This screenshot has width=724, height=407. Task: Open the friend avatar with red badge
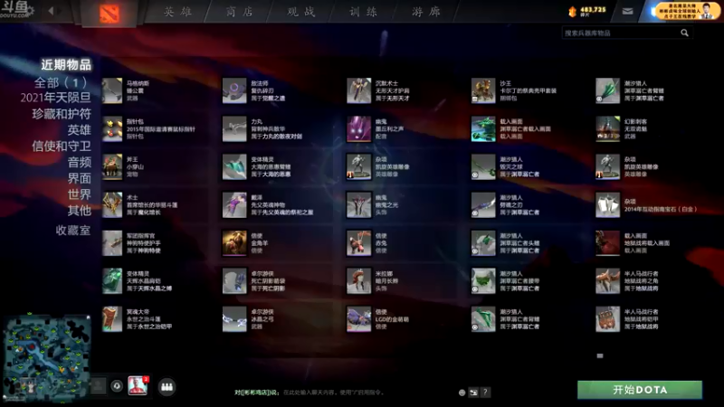[x=138, y=386]
